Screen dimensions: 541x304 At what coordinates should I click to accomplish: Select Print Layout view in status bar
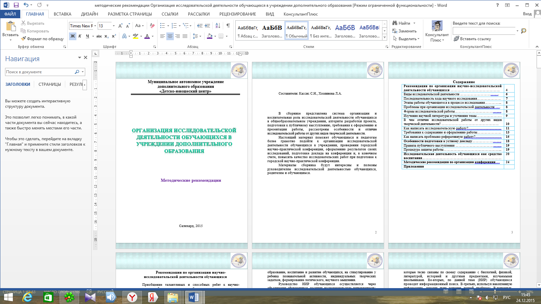458,292
